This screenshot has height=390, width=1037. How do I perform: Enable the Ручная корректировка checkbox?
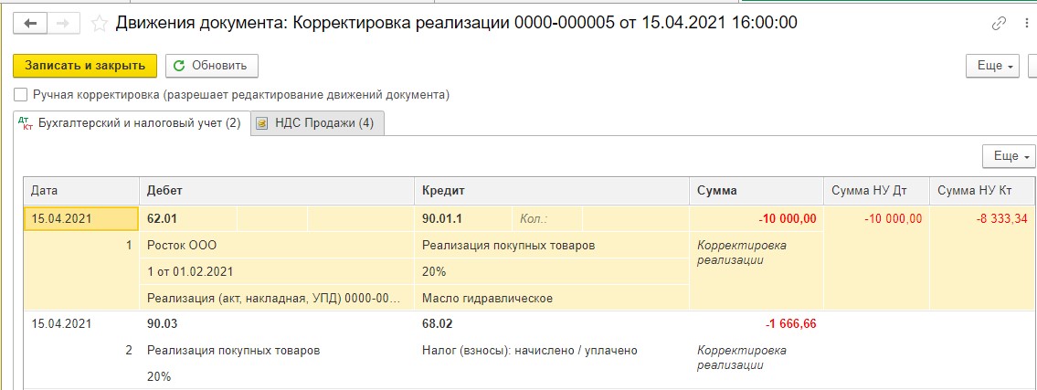[x=20, y=94]
